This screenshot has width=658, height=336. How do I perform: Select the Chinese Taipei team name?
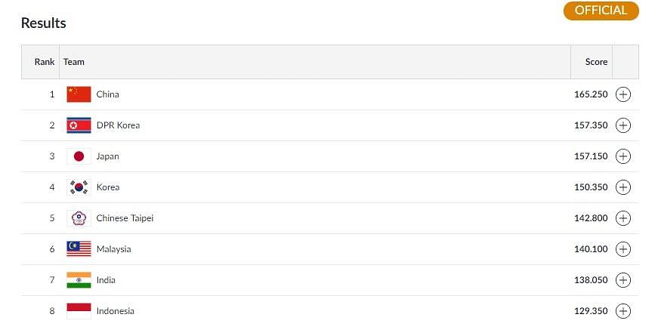click(x=125, y=218)
